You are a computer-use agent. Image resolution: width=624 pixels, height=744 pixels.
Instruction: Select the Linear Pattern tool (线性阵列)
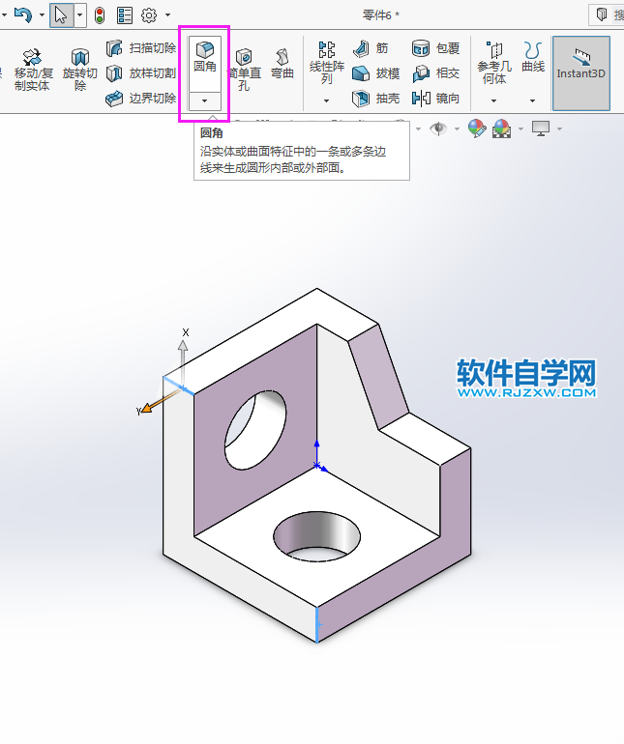pos(326,63)
